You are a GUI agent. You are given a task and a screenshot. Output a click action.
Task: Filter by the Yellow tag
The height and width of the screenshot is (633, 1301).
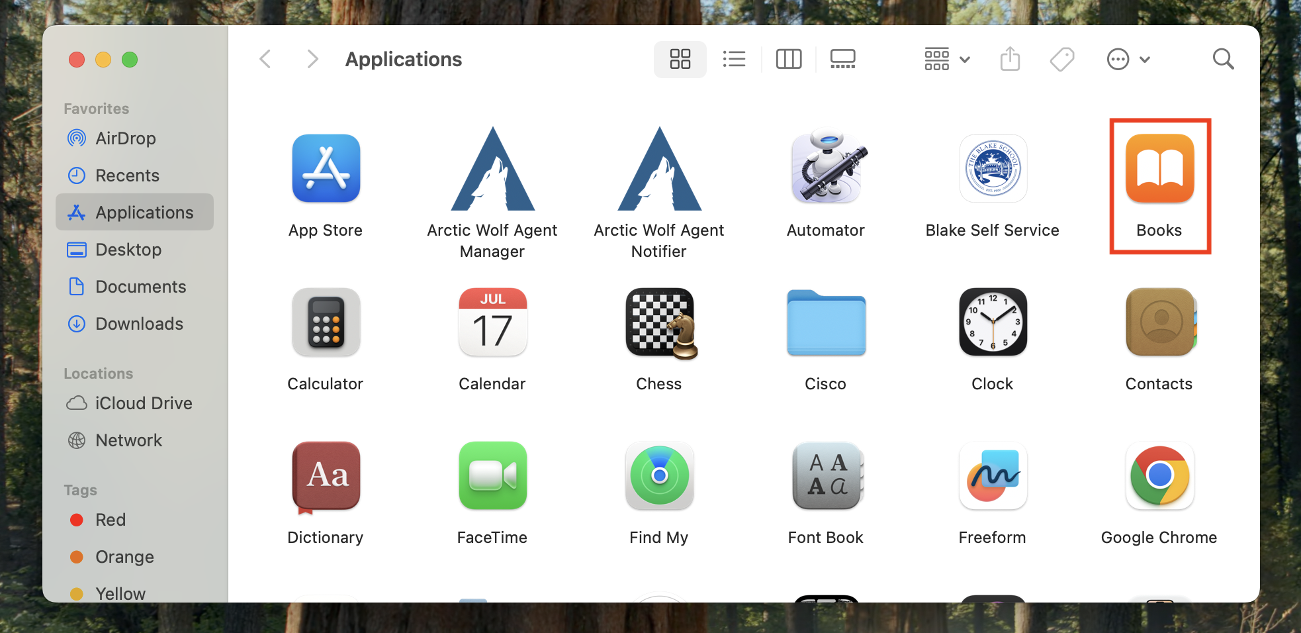point(134,592)
